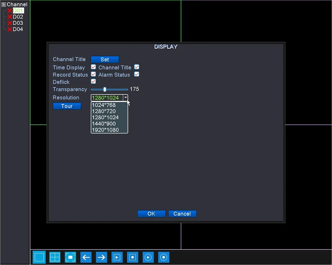Click the circular record icon in the toolbar

pos(164,257)
